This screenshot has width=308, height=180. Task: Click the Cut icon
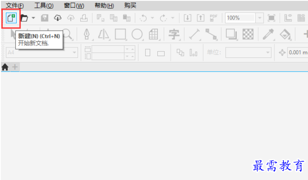click(100, 18)
